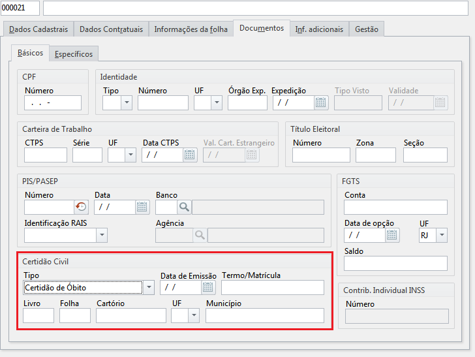
Task: Search for a Banco with the magnifier
Action: (184, 208)
